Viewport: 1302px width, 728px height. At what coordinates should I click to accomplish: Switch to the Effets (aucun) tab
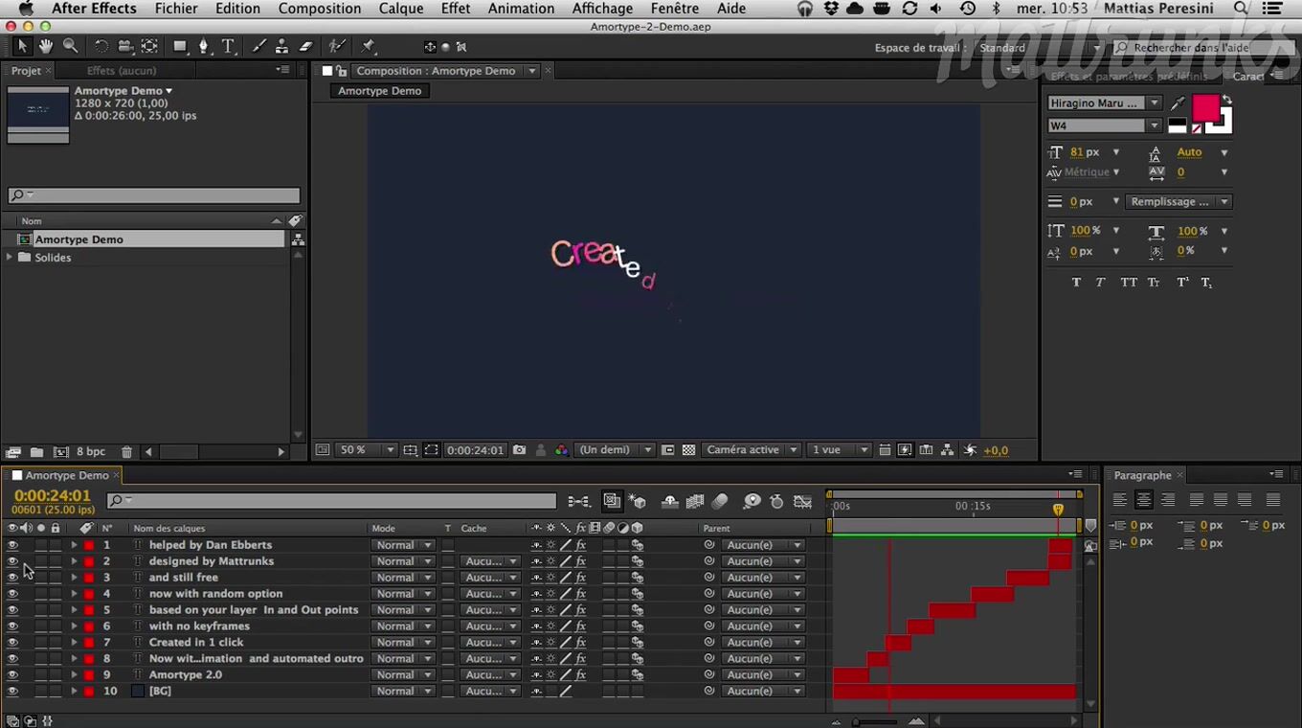pyautogui.click(x=121, y=71)
